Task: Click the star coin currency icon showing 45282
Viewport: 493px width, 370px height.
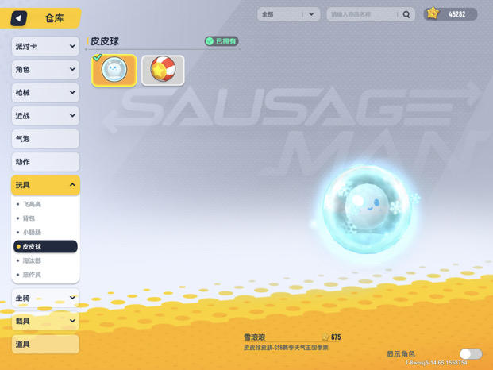Action: [433, 13]
